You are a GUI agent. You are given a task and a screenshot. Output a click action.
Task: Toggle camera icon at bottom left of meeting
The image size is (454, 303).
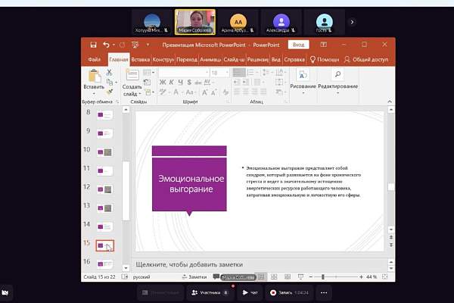click(5, 292)
